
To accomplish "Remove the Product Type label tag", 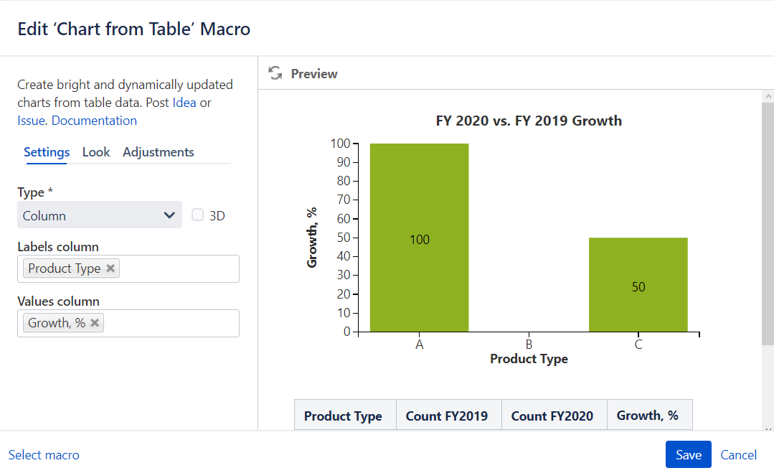I will point(110,268).
